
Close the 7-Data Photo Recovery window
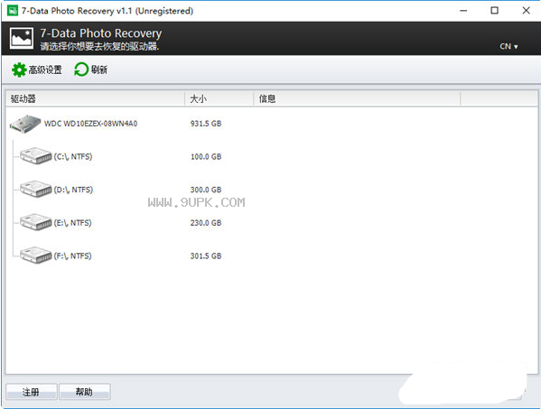[x=527, y=11]
